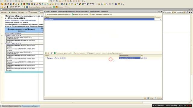Click 'Обновить' in report toolbar
The height and width of the screenshot is (108, 193).
(x=13, y=12)
